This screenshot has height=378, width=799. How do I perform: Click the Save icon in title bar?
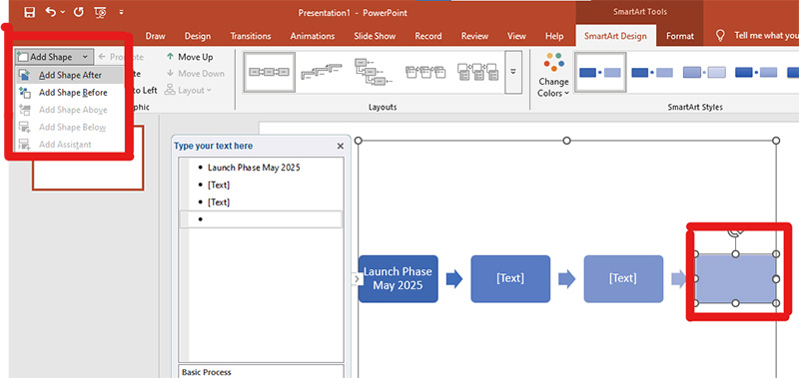(30, 13)
